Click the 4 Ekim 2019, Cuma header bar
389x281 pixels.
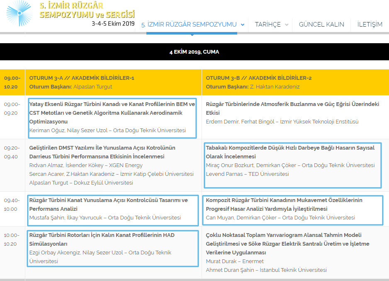click(194, 52)
